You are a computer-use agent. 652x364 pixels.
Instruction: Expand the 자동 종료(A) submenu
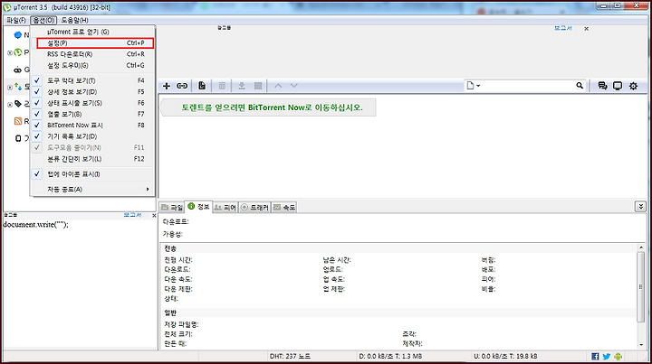tap(92, 189)
